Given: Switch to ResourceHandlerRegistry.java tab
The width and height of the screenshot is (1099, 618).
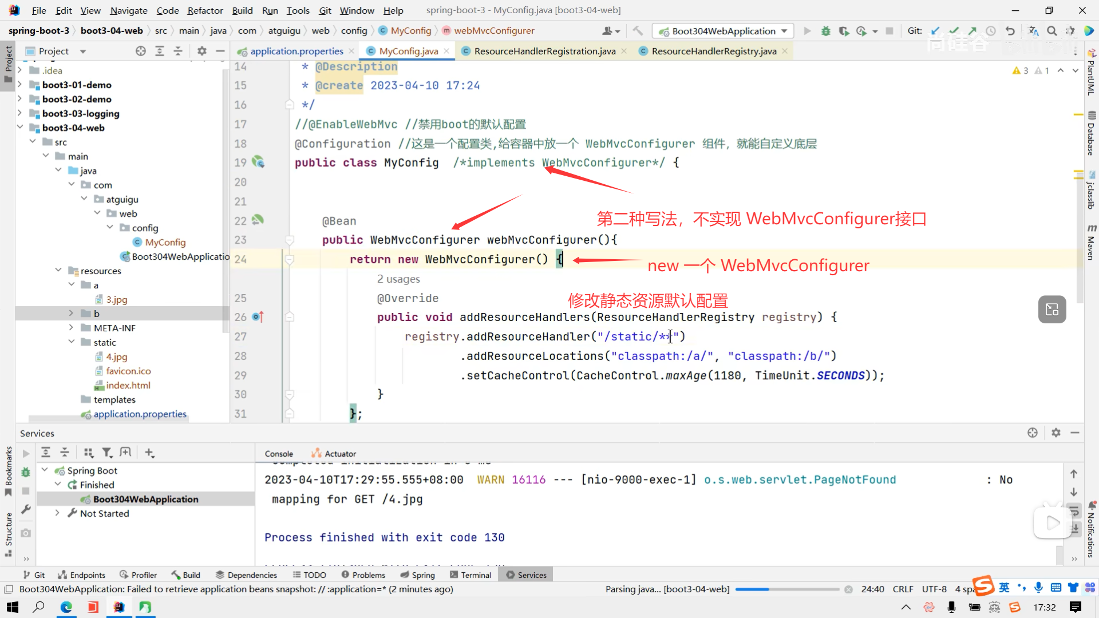Looking at the screenshot, I should (713, 51).
